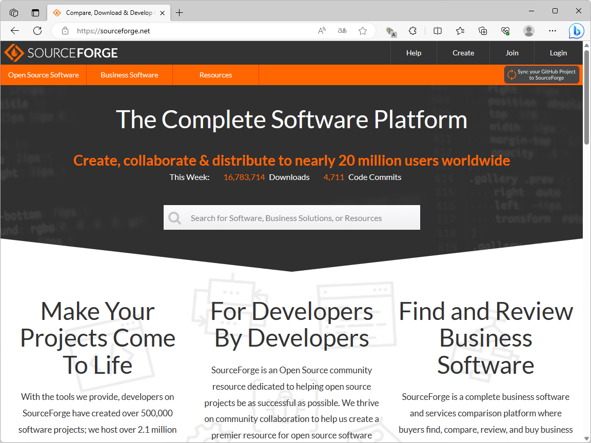591x443 pixels.
Task: Click the browser Extensions puzzle icon
Action: [x=412, y=31]
